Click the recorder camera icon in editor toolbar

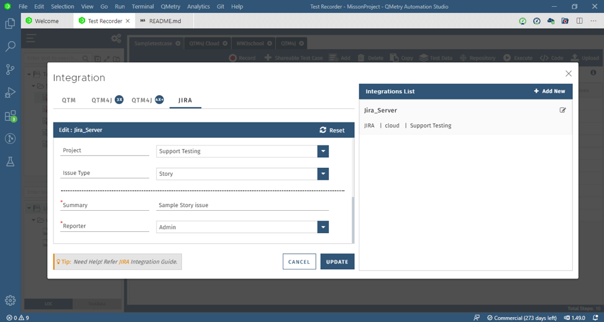(x=565, y=21)
